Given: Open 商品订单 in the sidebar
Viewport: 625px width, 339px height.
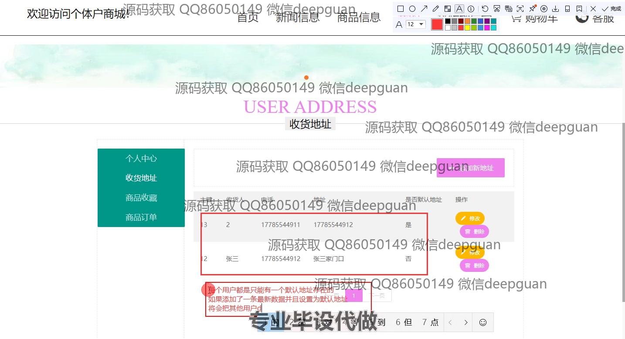Looking at the screenshot, I should tap(141, 217).
